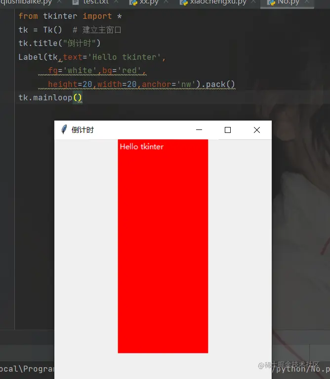Close the No.py tab
The height and width of the screenshot is (379, 330).
pos(307,1)
